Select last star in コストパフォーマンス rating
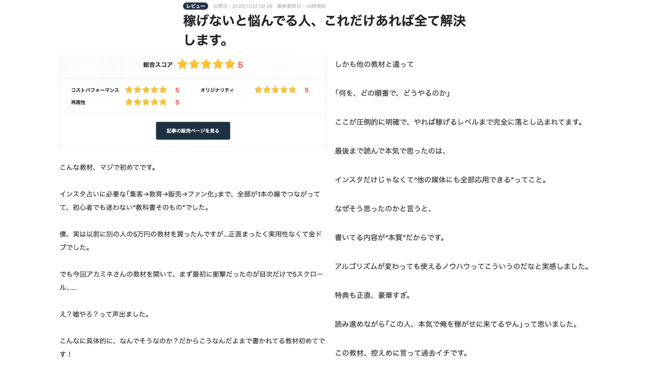The height and width of the screenshot is (365, 649). pyautogui.click(x=163, y=90)
